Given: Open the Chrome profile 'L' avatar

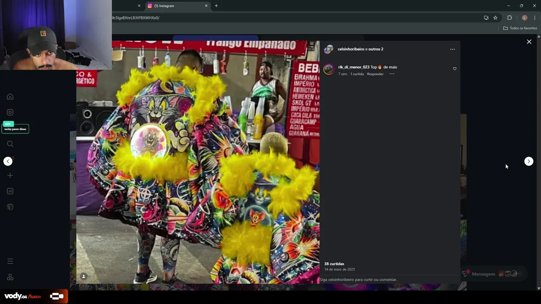Looking at the screenshot, I should [525, 18].
